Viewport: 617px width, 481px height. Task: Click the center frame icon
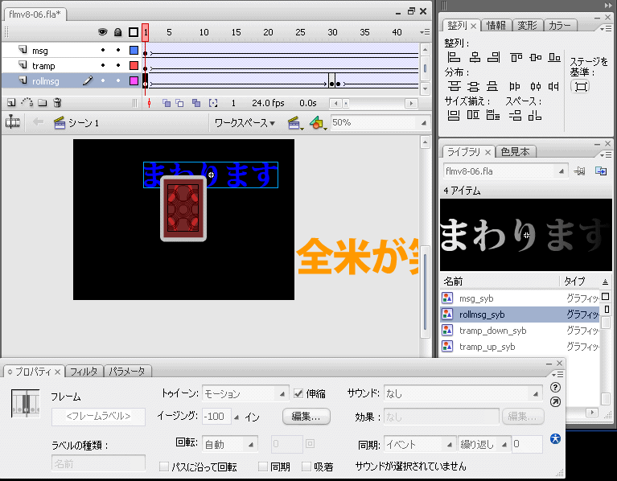(149, 103)
